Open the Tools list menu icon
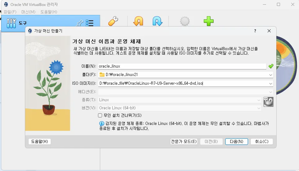The height and width of the screenshot is (171, 299). point(90,23)
